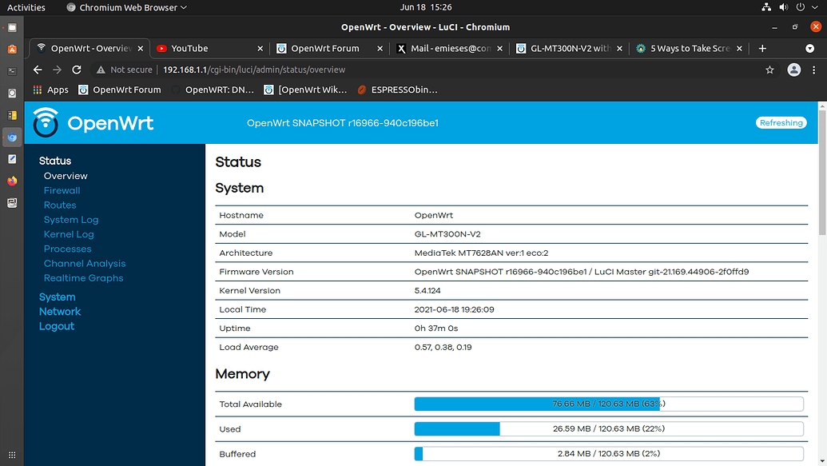Click the Apps grid icon on bookmarks bar
The width and height of the screenshot is (827, 466).
[x=37, y=90]
